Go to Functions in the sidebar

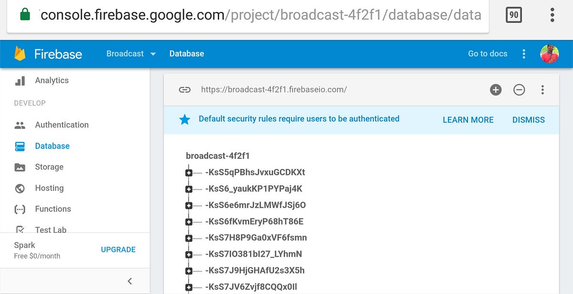pos(53,209)
